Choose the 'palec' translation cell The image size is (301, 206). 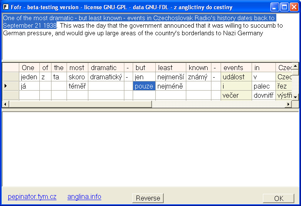264,86
